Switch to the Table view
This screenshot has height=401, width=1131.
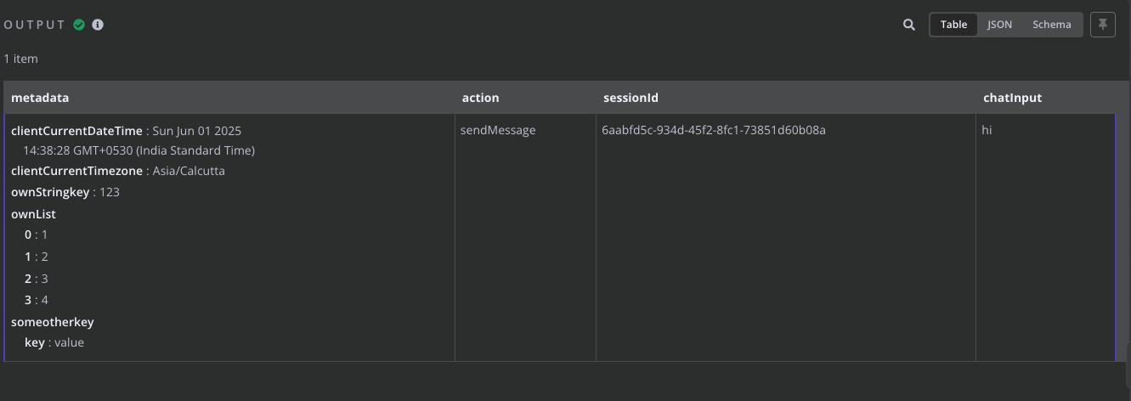coord(953,25)
